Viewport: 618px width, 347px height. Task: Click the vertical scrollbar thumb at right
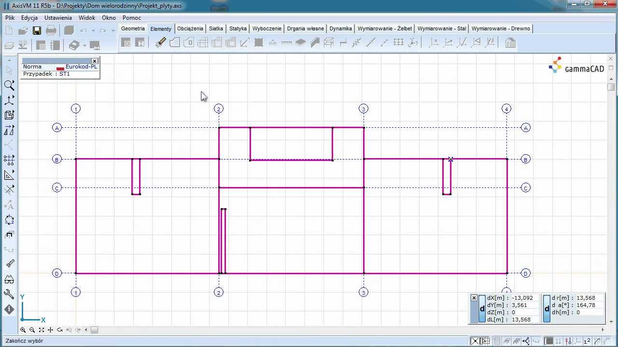611,87
